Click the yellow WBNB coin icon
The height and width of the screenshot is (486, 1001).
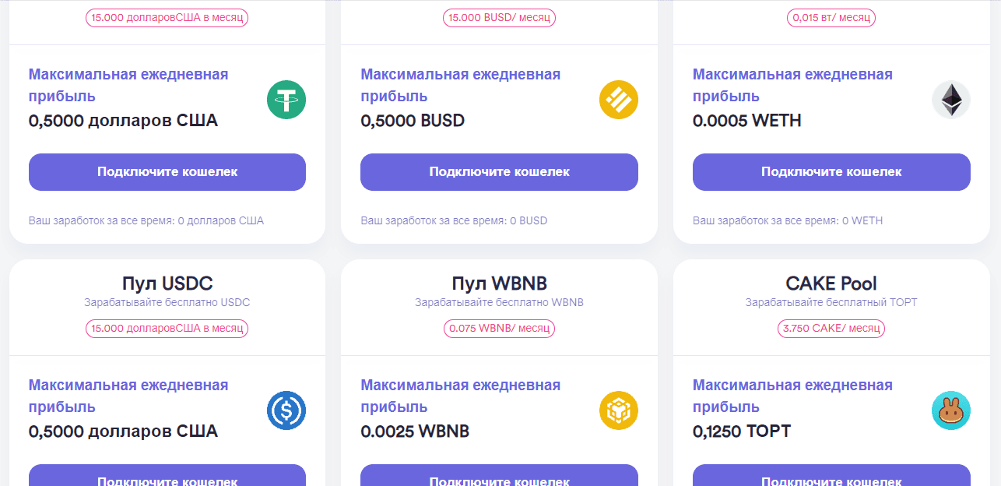619,410
